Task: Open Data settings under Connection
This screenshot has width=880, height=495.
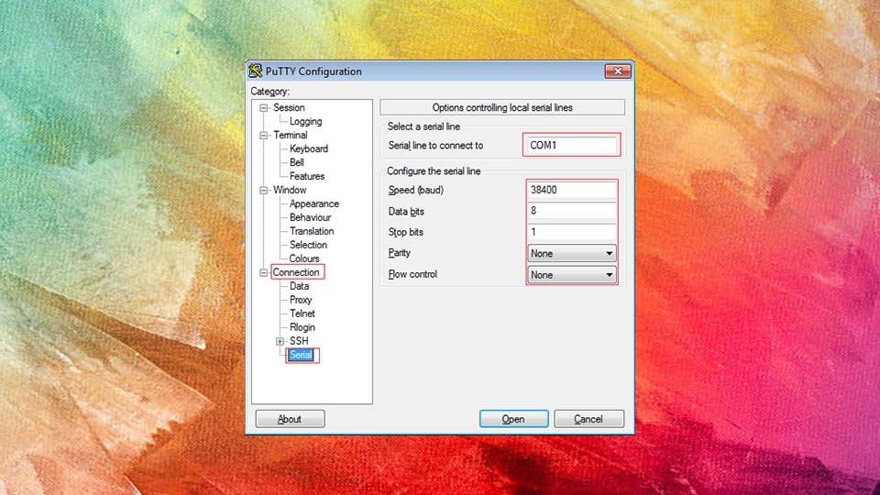Action: (x=299, y=286)
